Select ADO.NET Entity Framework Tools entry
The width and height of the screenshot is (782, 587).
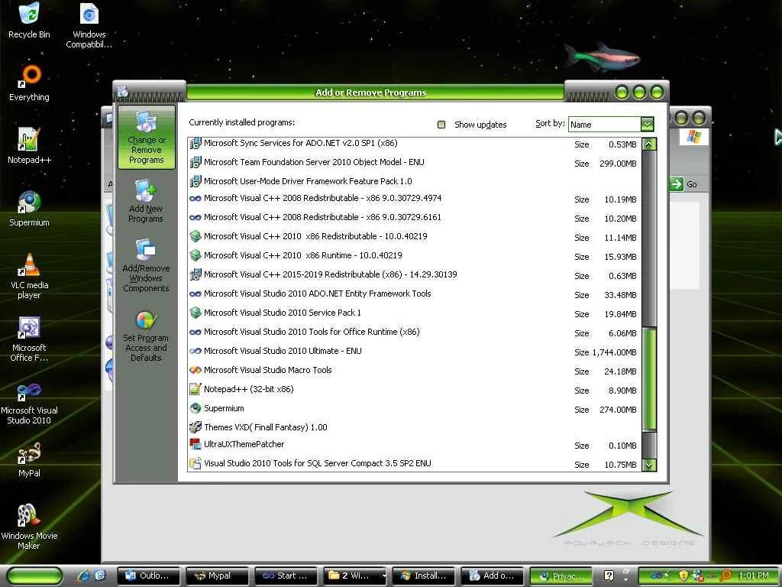[x=414, y=294]
